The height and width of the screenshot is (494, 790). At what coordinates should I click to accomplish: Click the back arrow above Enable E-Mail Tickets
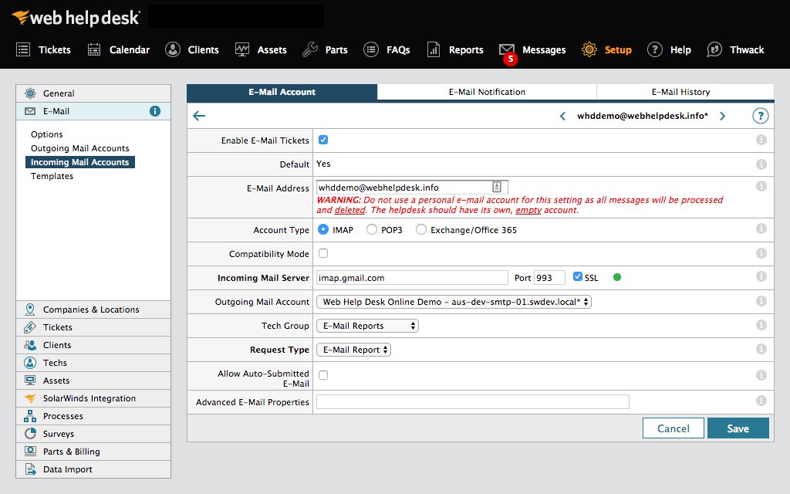point(199,114)
